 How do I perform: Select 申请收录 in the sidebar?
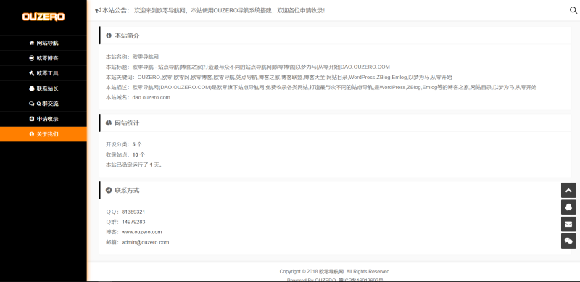pyautogui.click(x=43, y=119)
